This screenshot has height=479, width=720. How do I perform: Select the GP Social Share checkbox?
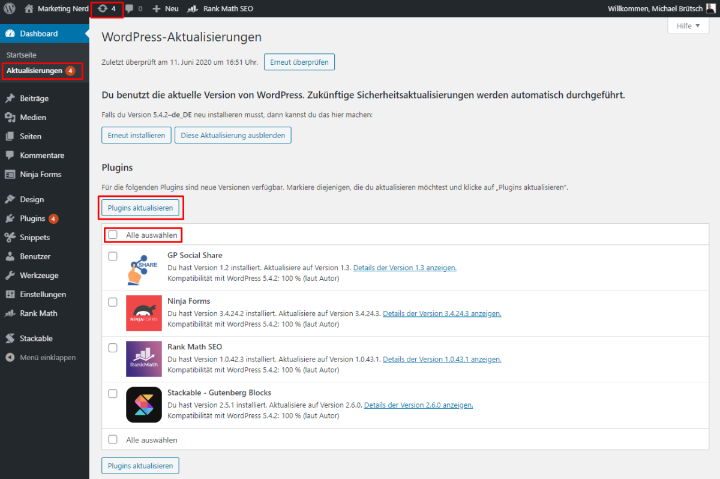[113, 256]
